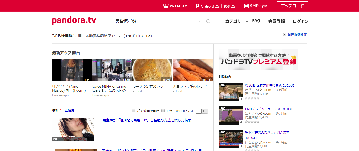Sort results by 最新

(x=57, y=110)
